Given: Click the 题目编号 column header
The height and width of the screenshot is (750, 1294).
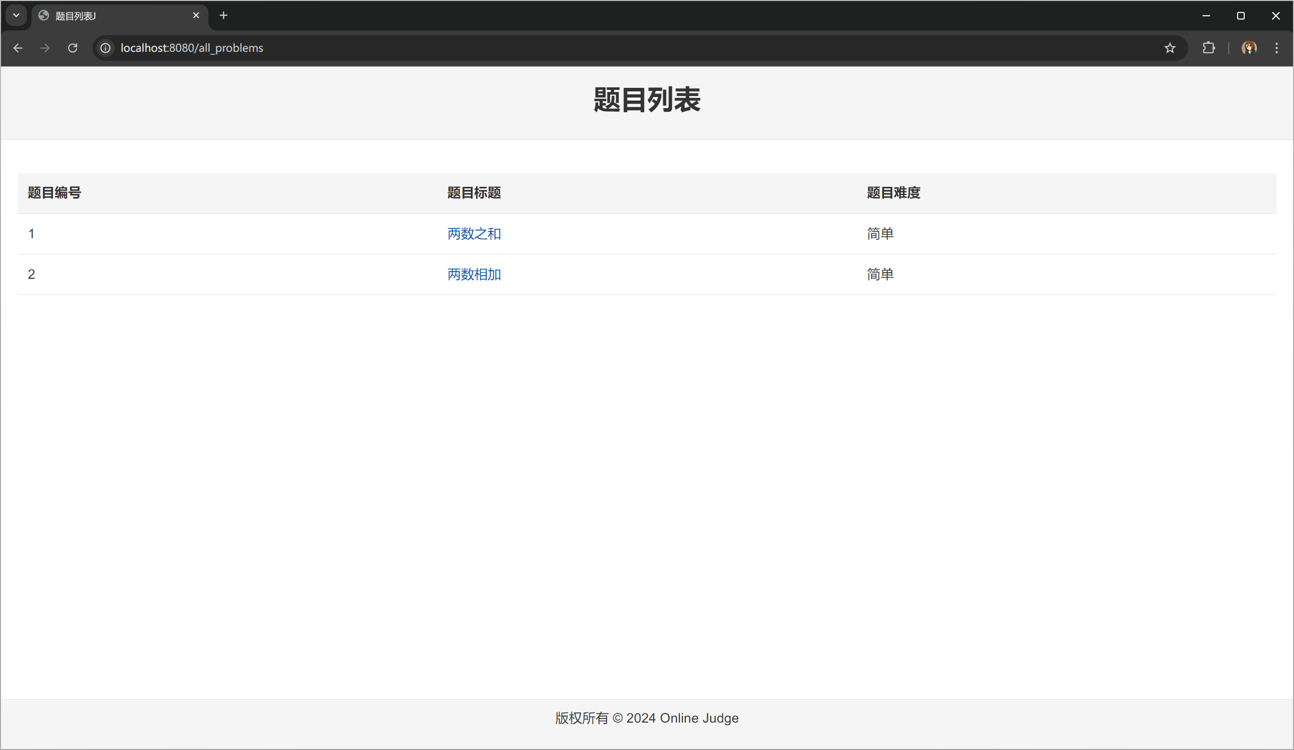Looking at the screenshot, I should 54,193.
